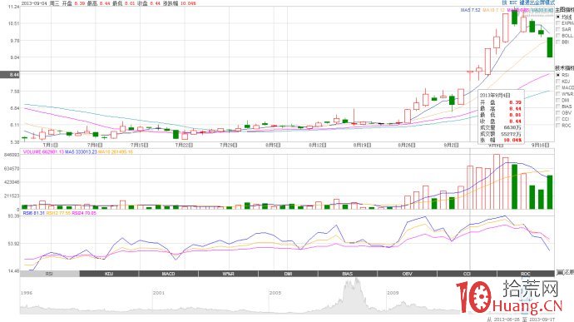Click the 8月5日 date label on the axis
This screenshot has height=322, width=574.
pos(273,145)
